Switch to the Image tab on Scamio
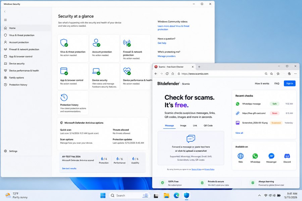The height and width of the screenshot is (201, 302). point(183,126)
